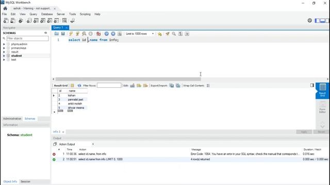Switch to the Schemas tab
Image resolution: width=330 pixels, height=185 pixels.
[x=30, y=119]
